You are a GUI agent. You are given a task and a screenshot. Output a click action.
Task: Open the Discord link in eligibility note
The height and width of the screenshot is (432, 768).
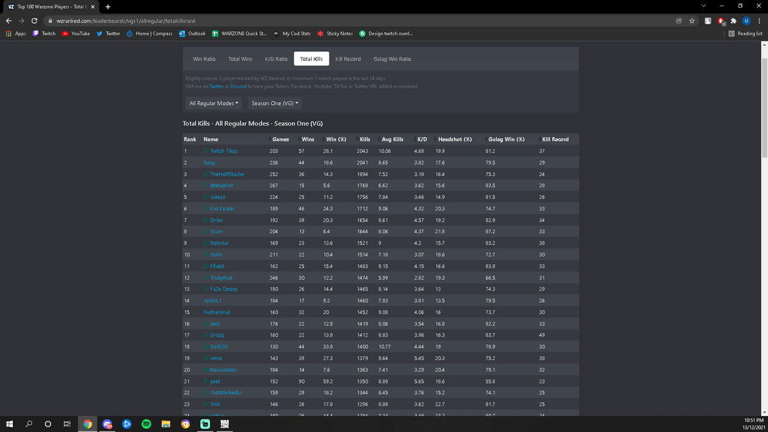pos(238,86)
